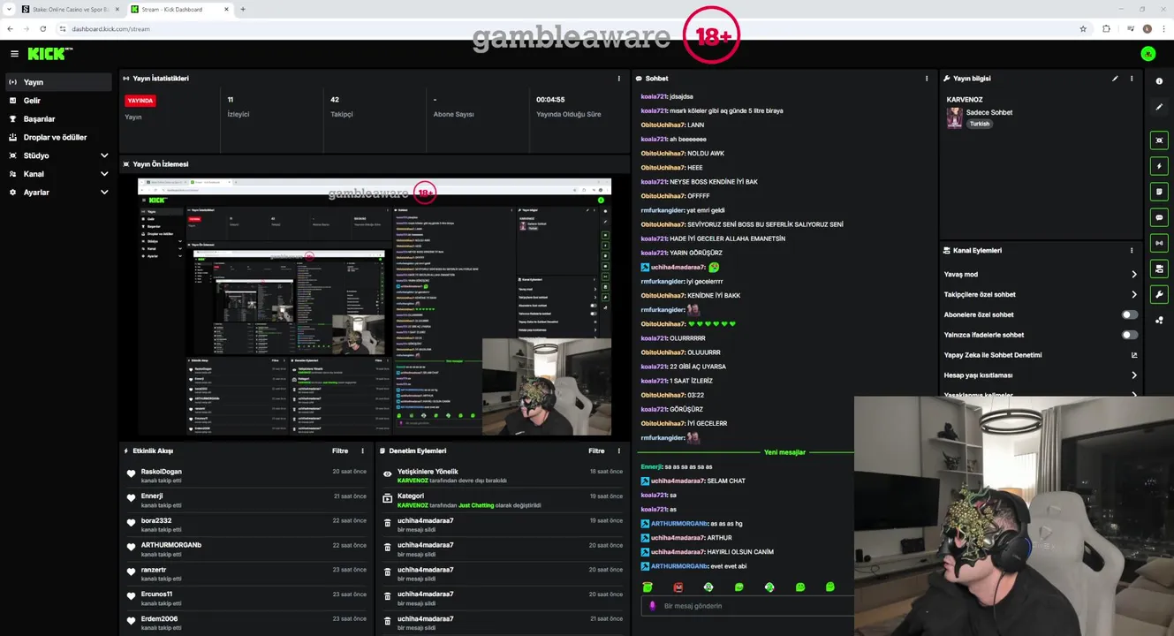Insert the red angry face emote

(x=678, y=587)
